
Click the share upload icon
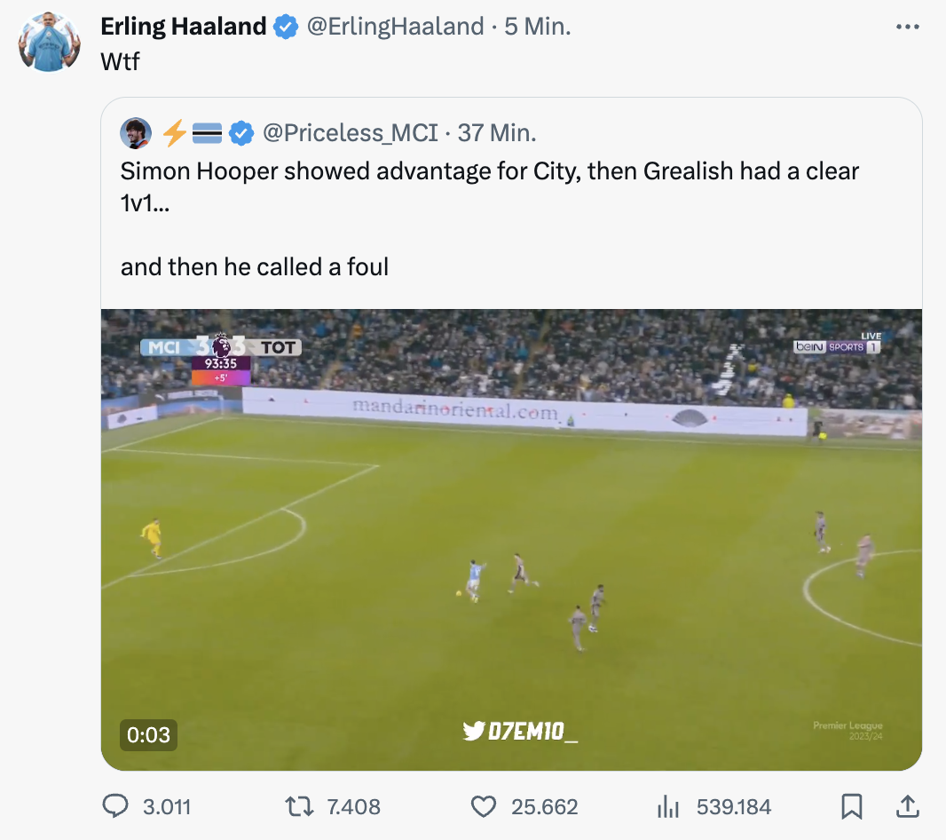click(x=907, y=806)
